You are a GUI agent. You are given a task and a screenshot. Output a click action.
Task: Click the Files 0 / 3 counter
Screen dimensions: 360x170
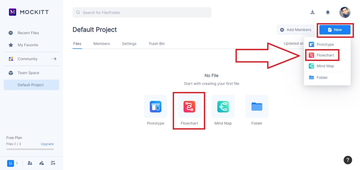click(14, 144)
